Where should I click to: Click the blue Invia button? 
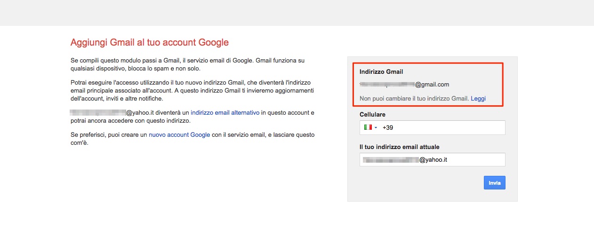[x=494, y=182]
